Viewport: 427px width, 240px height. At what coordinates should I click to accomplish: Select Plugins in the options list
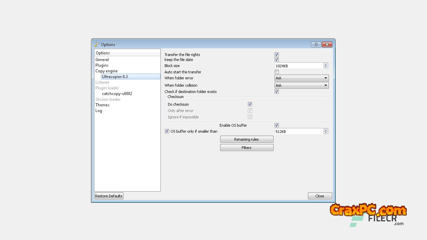[102, 65]
